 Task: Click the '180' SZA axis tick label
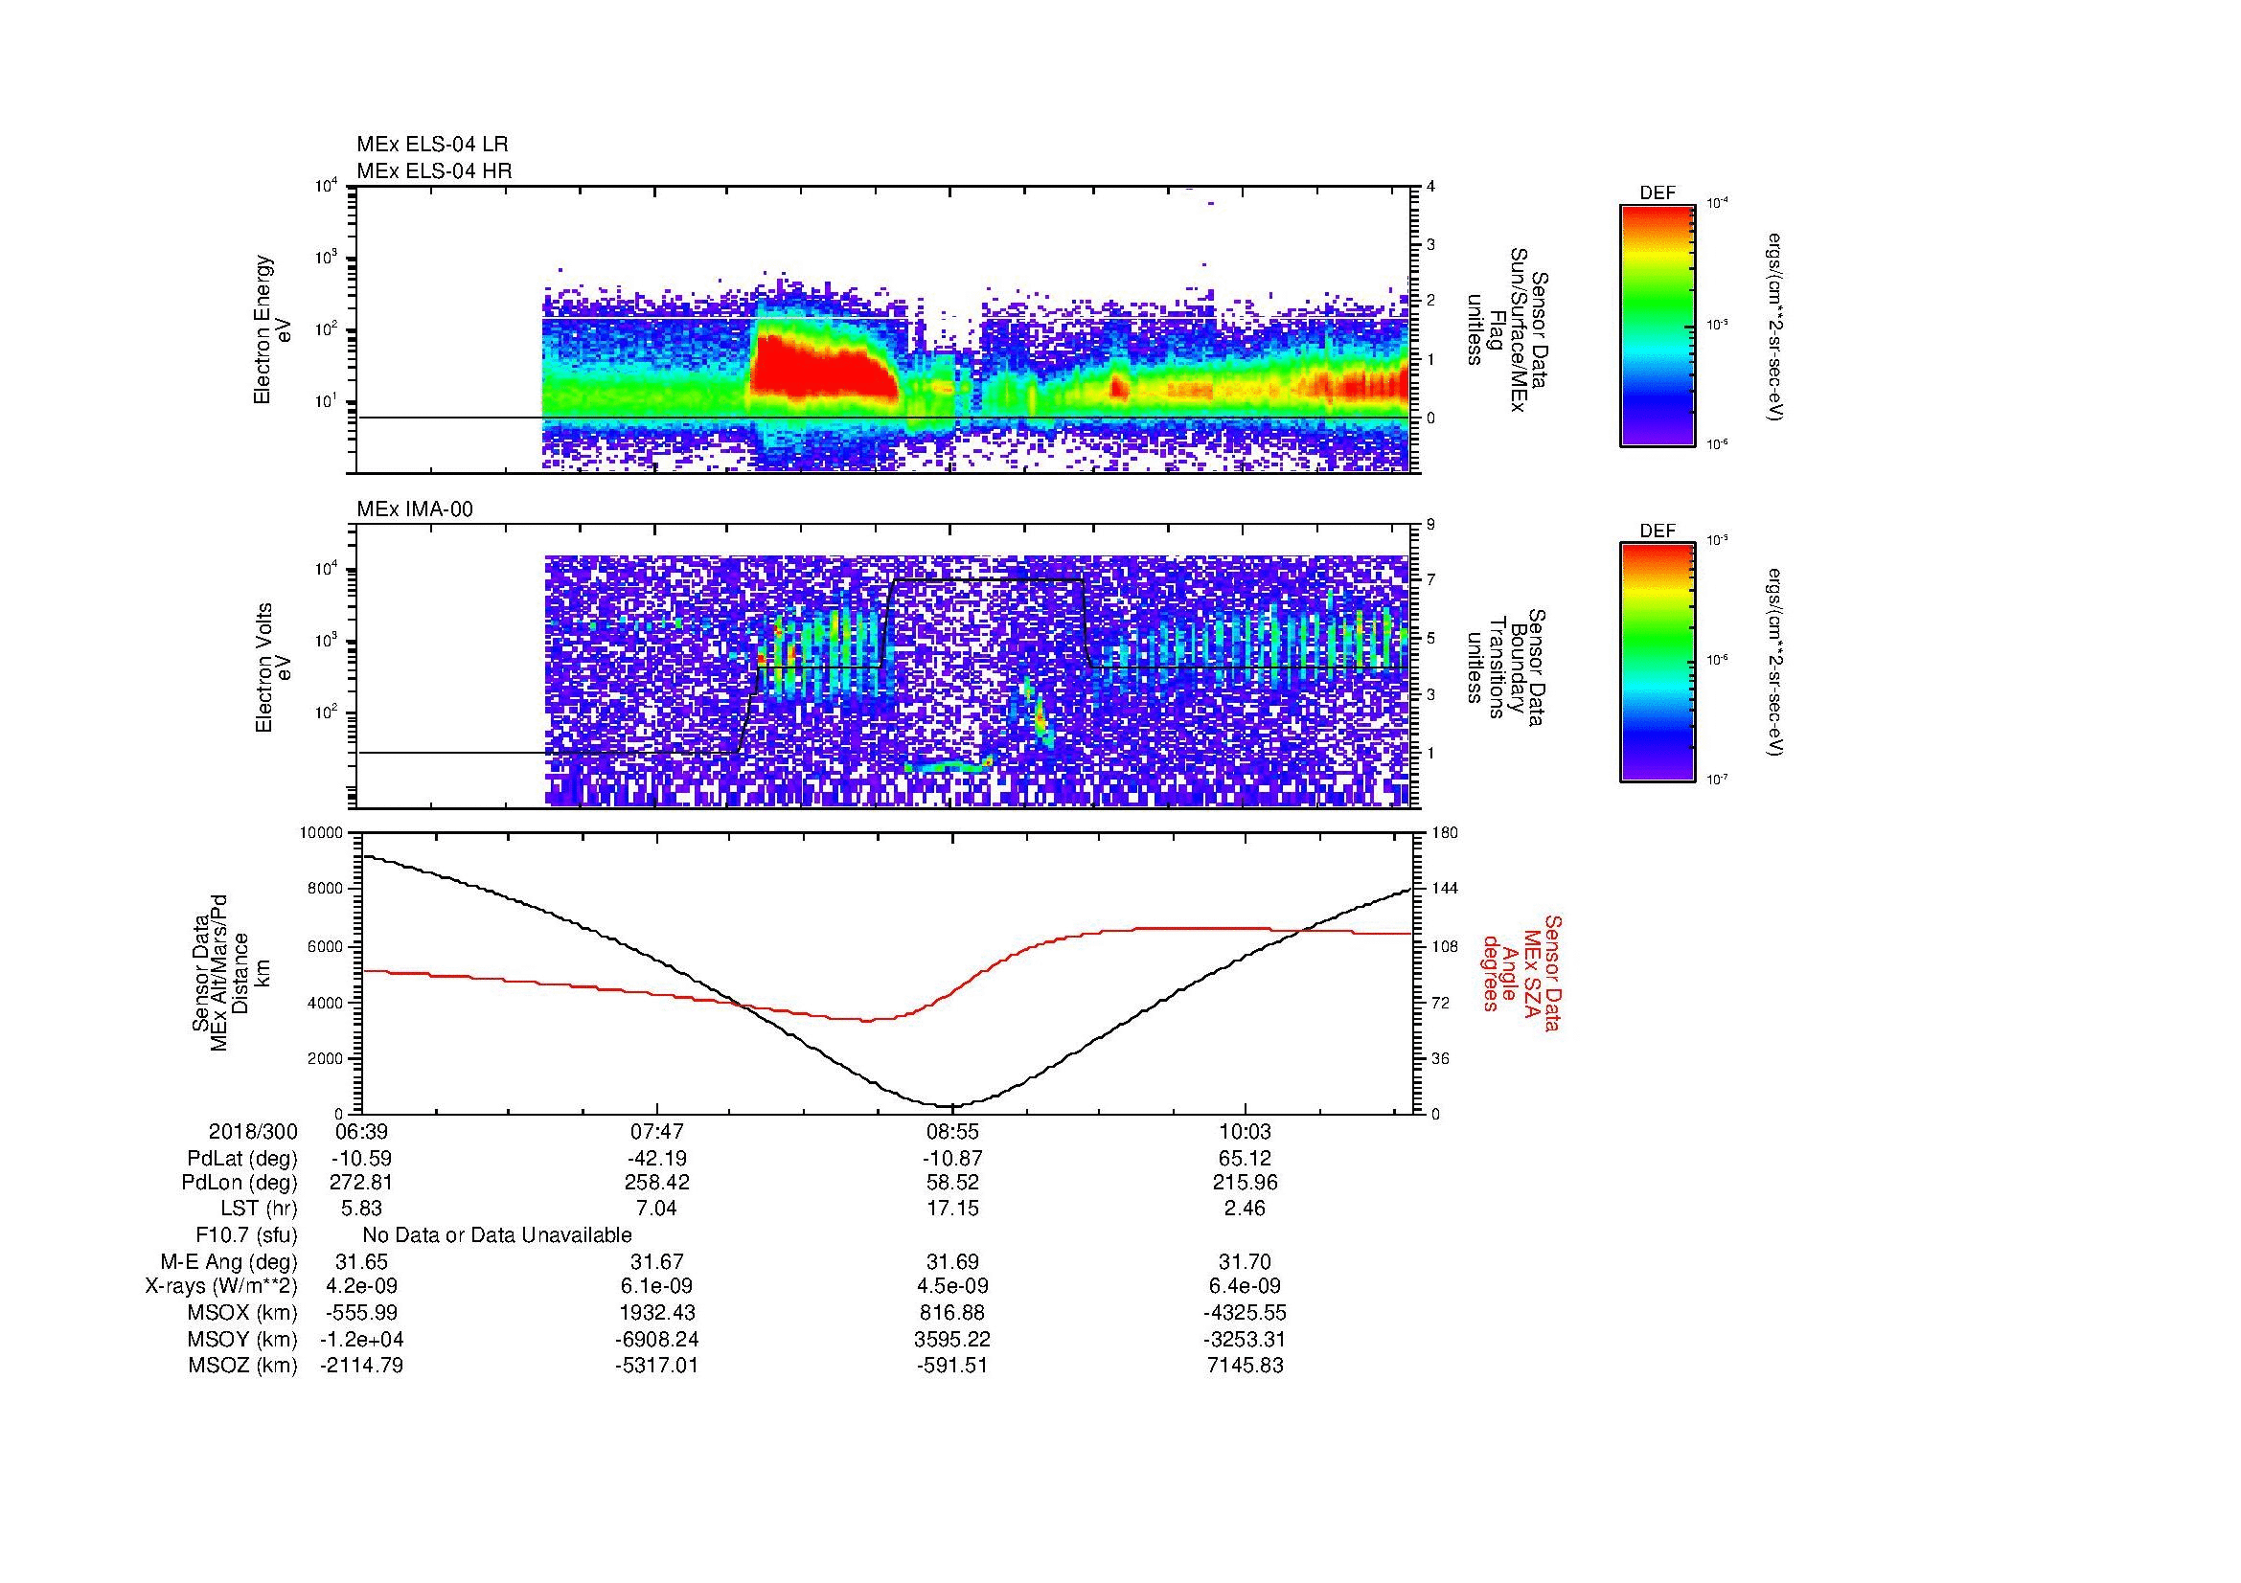click(x=1445, y=833)
